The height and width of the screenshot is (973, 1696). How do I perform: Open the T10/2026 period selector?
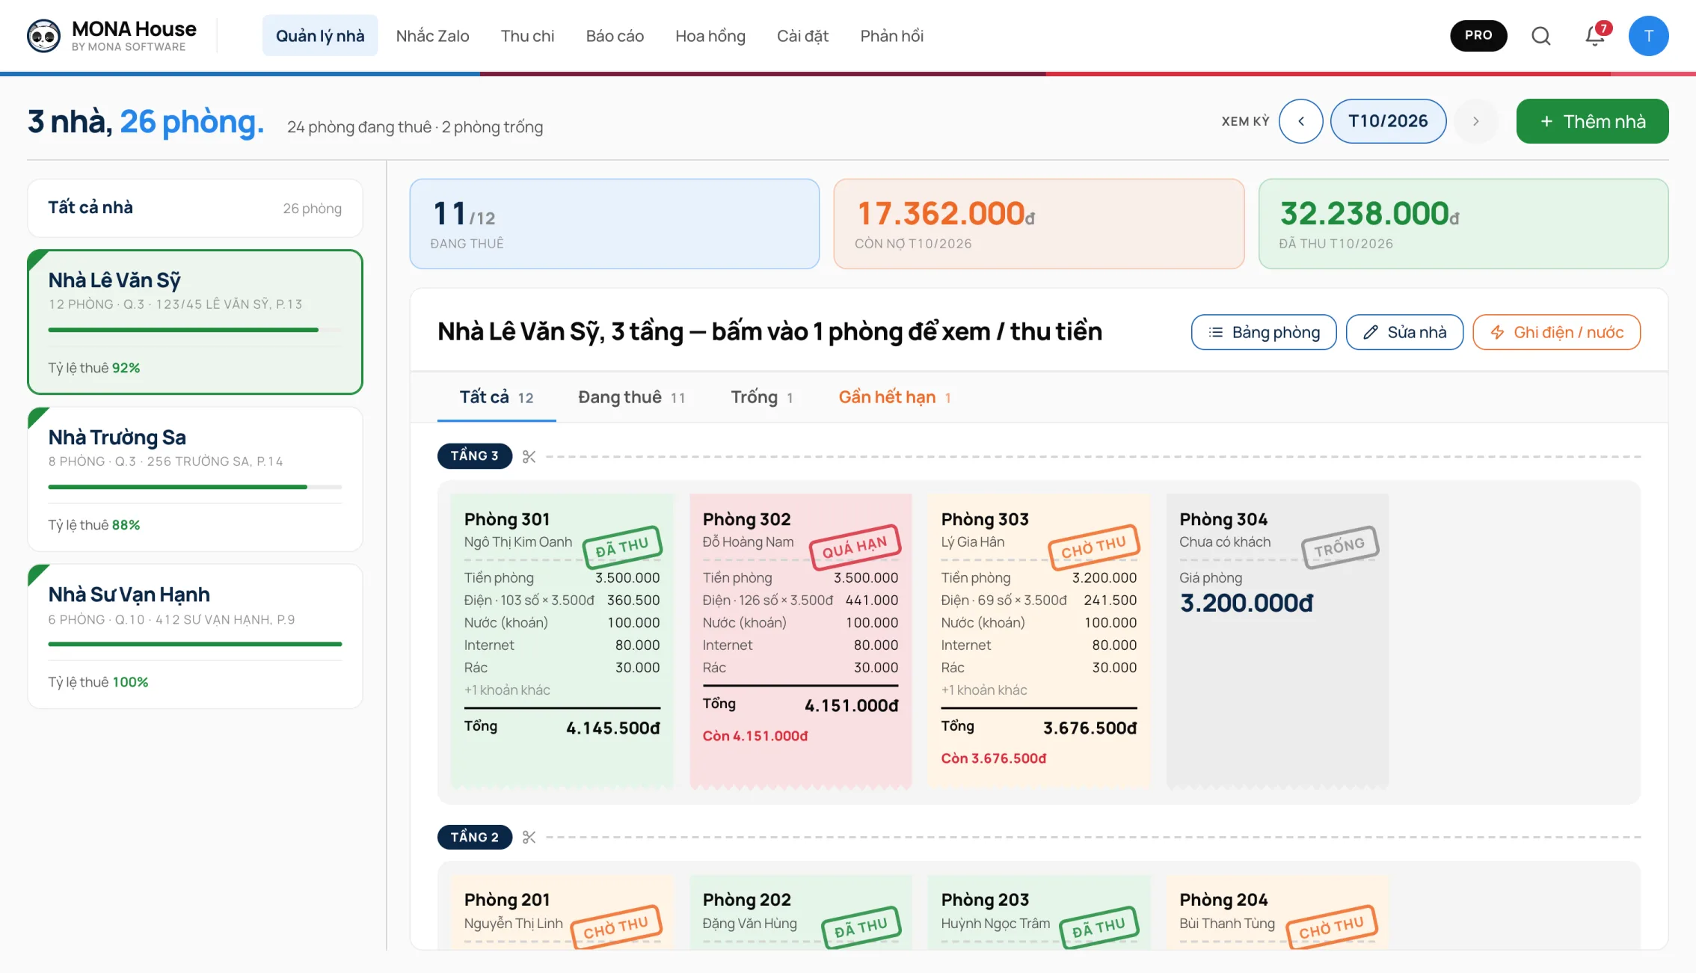point(1388,121)
